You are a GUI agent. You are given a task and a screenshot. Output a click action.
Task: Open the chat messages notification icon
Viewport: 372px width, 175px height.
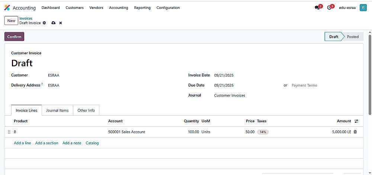point(317,7)
